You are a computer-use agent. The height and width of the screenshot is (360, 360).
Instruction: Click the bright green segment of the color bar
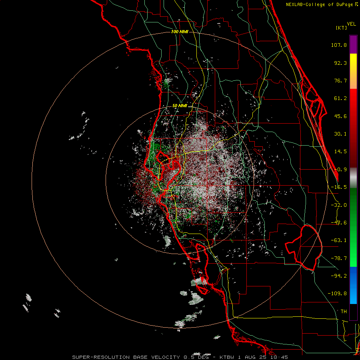point(353,227)
